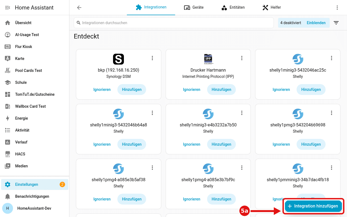Open the Drucker Hartmann card options menu
This screenshot has height=217, width=347.
click(242, 58)
